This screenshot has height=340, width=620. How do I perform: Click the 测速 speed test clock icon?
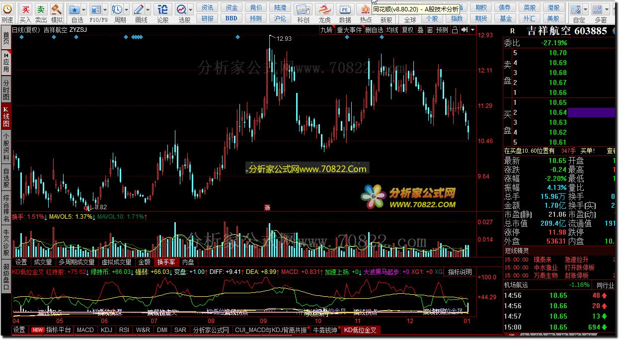click(7, 9)
